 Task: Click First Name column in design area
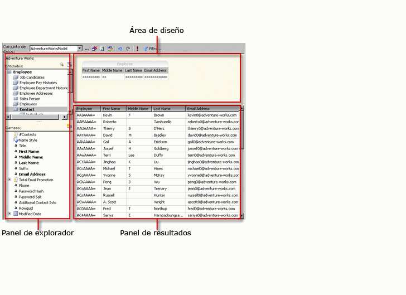[91, 70]
